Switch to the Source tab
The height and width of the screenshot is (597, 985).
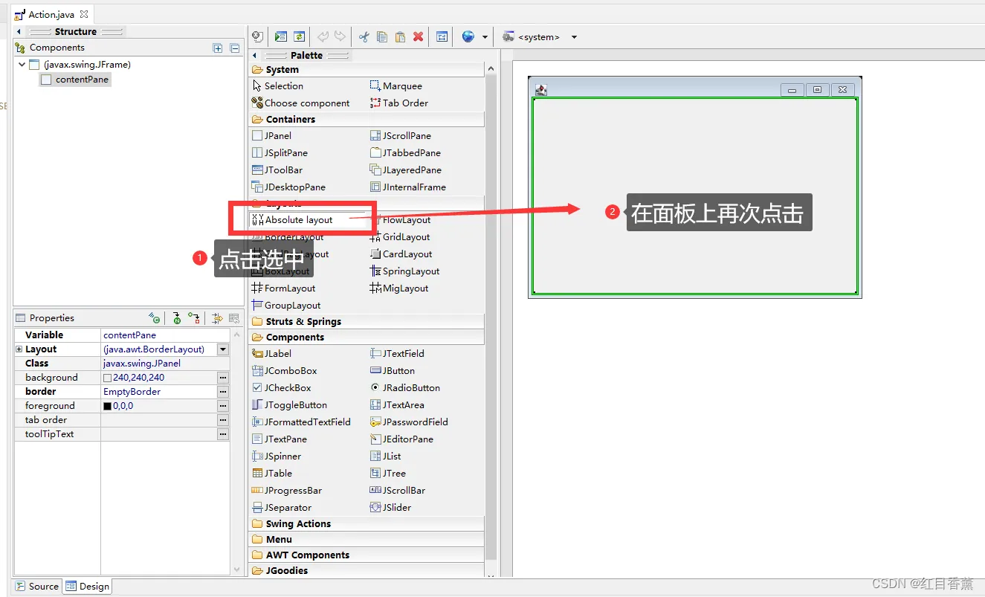click(x=37, y=587)
